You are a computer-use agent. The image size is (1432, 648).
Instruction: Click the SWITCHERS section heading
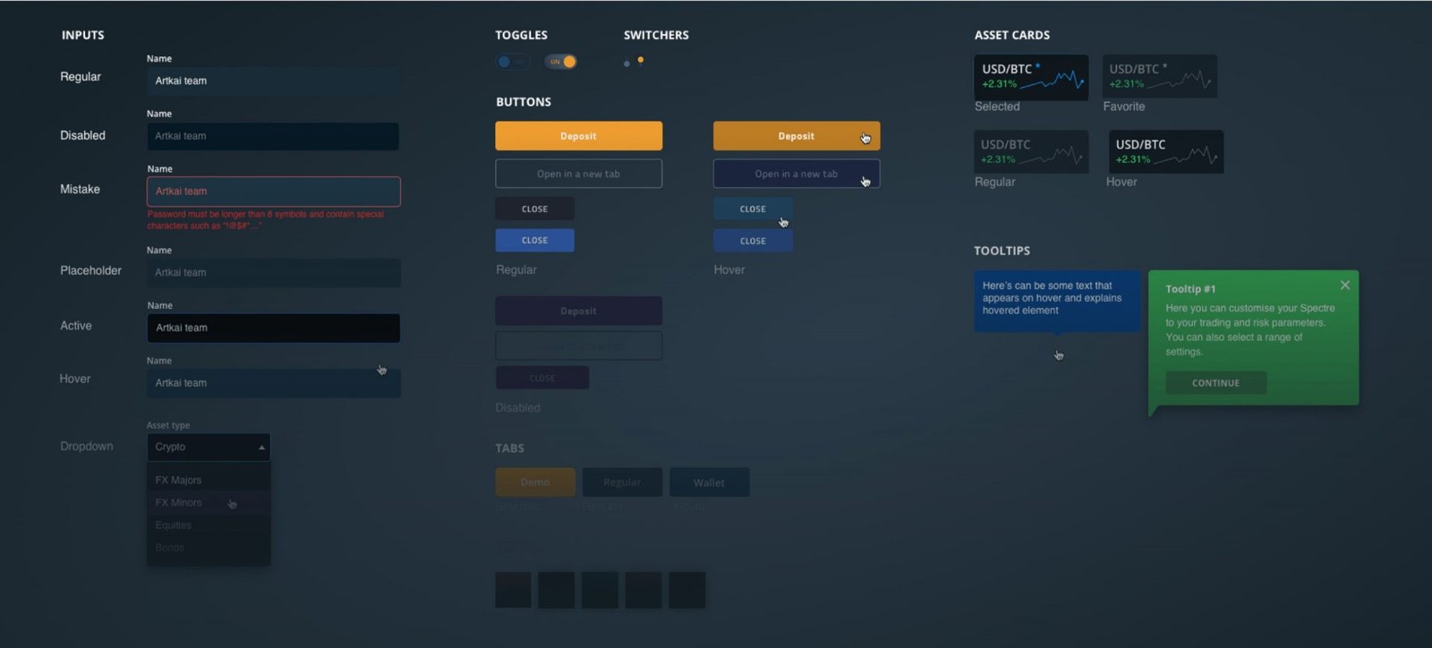656,35
